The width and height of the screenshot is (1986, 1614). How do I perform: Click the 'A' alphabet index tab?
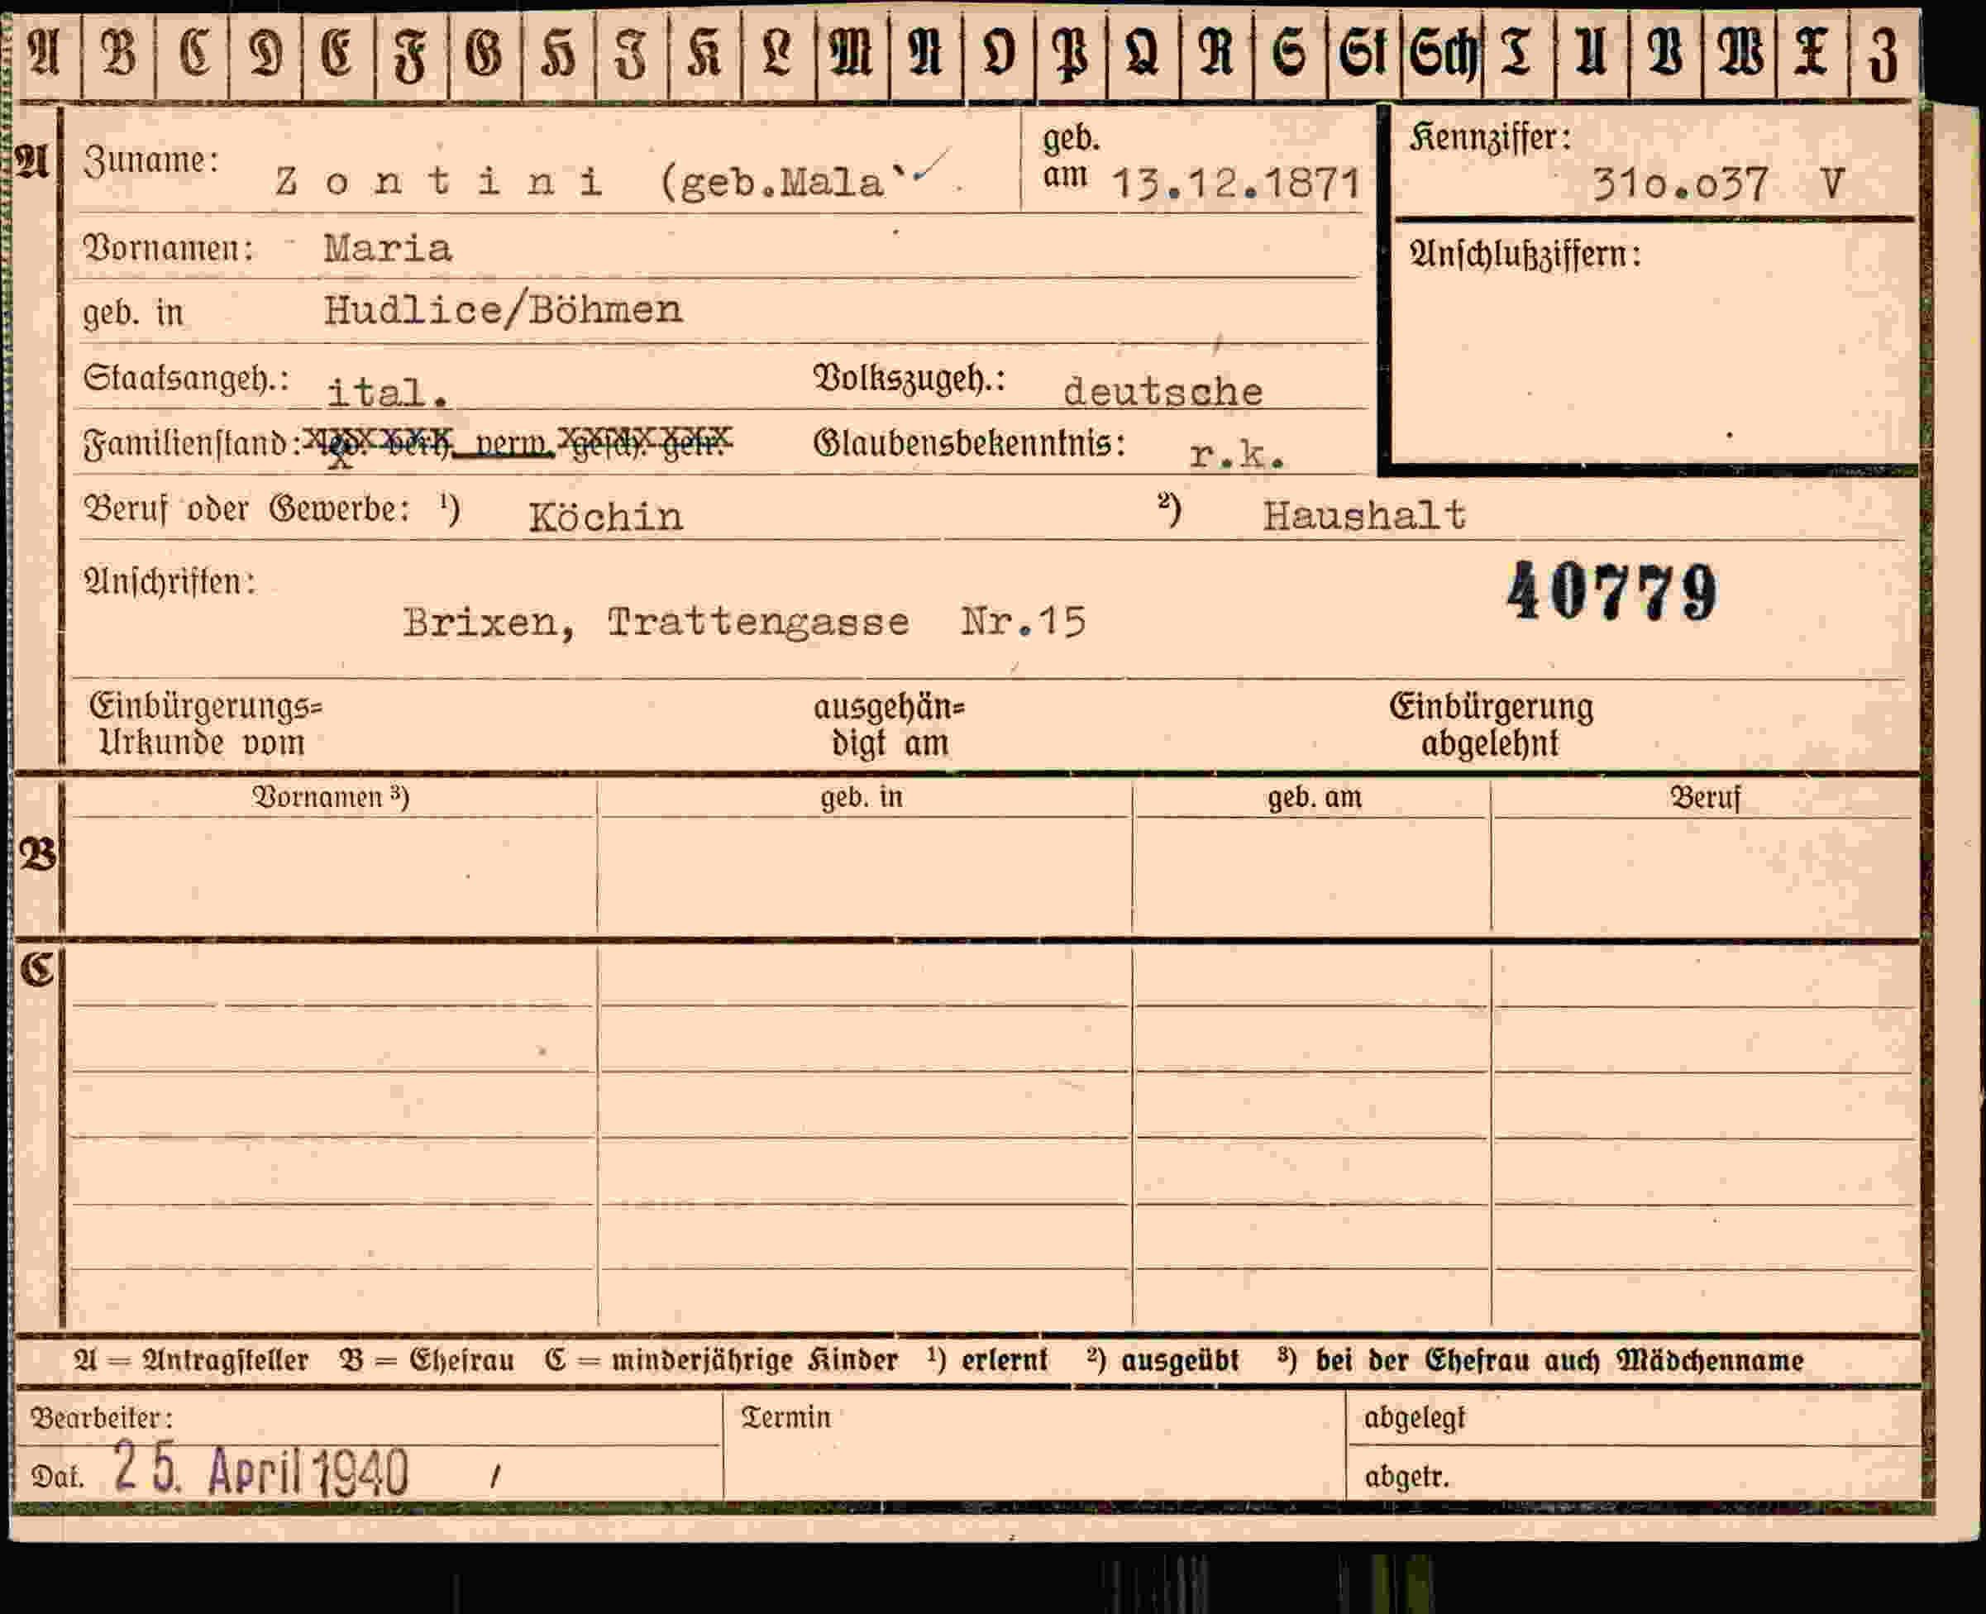[x=45, y=54]
